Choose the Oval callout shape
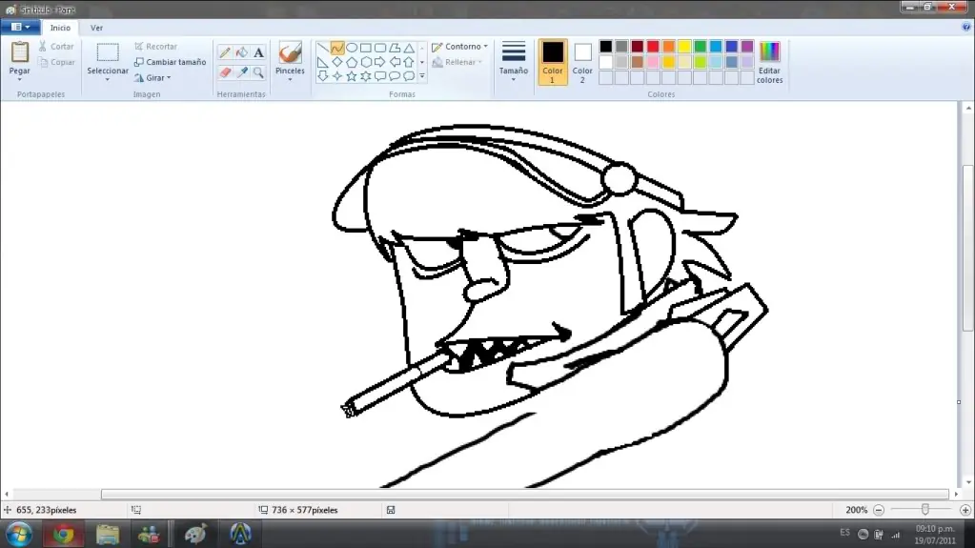Viewport: 975px width, 548px height. 395,76
